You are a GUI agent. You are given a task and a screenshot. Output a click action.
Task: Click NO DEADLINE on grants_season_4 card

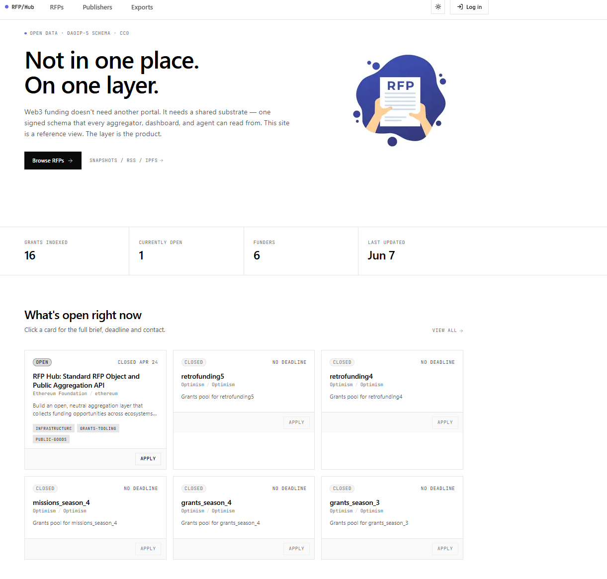point(289,489)
